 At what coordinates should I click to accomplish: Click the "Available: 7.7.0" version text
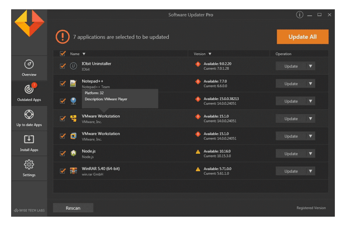tap(215, 81)
